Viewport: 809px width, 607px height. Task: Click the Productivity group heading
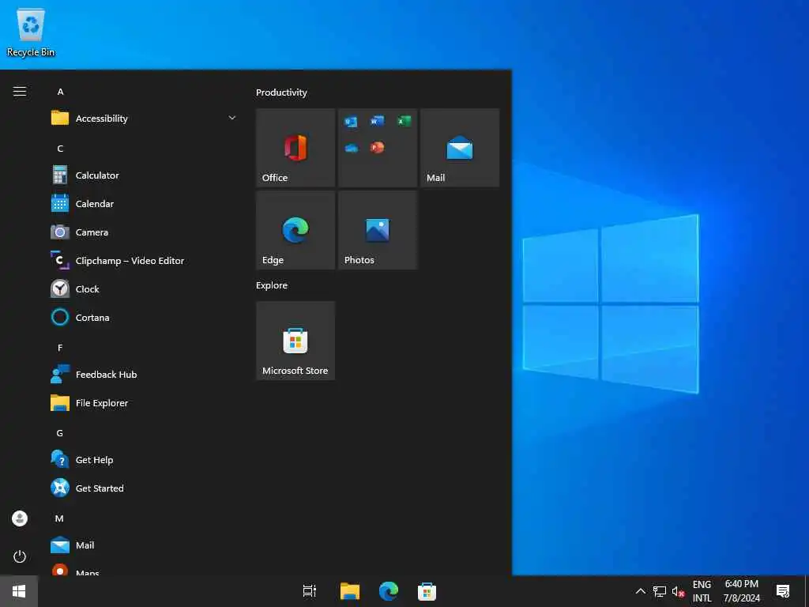281,92
